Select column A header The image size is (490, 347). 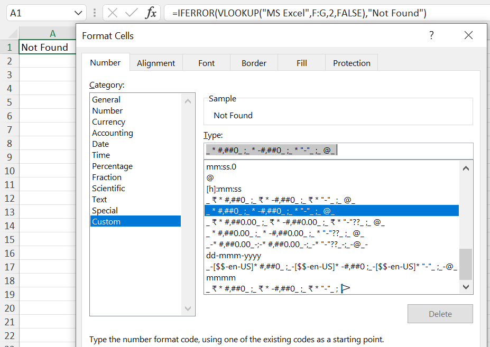(47, 33)
